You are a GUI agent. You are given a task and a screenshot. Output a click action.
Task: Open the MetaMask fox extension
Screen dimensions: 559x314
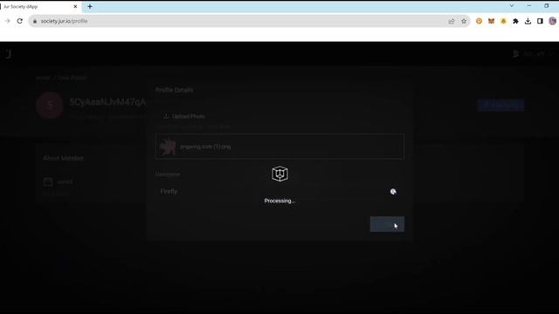pos(491,21)
